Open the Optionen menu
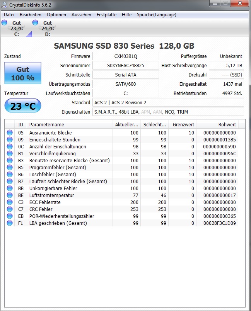This screenshot has height=311, width=251. [56, 15]
